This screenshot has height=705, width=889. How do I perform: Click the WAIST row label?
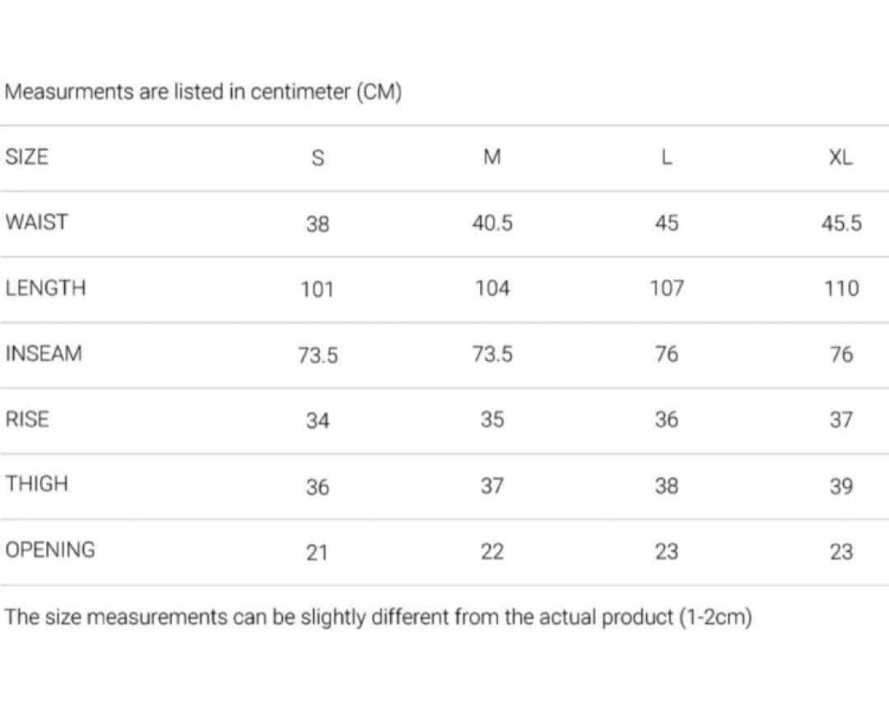click(36, 222)
